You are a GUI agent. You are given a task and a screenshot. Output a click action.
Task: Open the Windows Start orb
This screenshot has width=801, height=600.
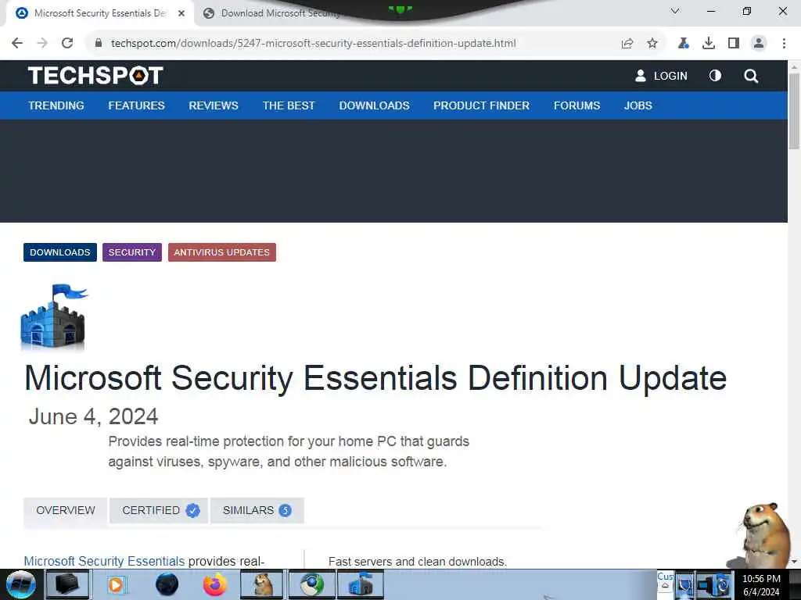point(21,584)
